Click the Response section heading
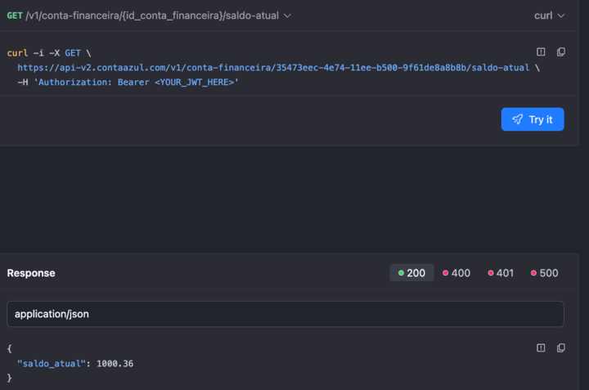 coord(31,273)
